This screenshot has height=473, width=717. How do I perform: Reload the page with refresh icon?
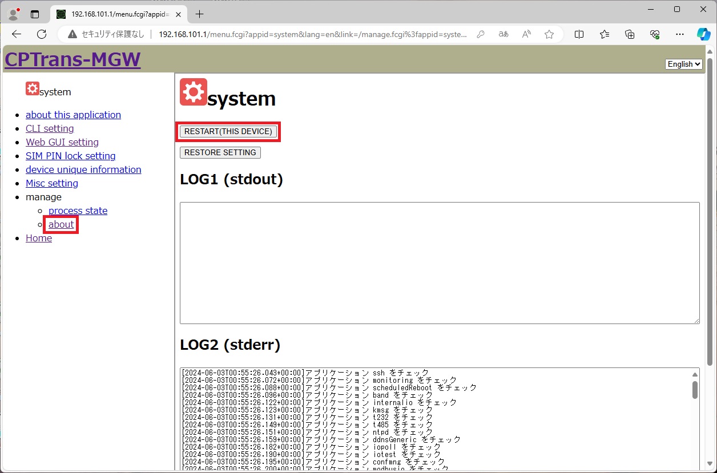[42, 34]
